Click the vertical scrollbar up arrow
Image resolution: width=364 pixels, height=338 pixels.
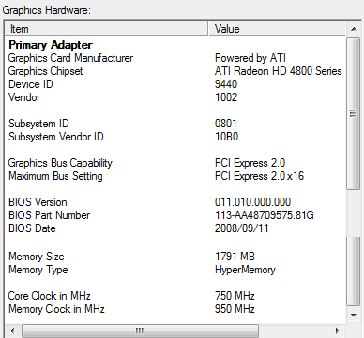354,29
